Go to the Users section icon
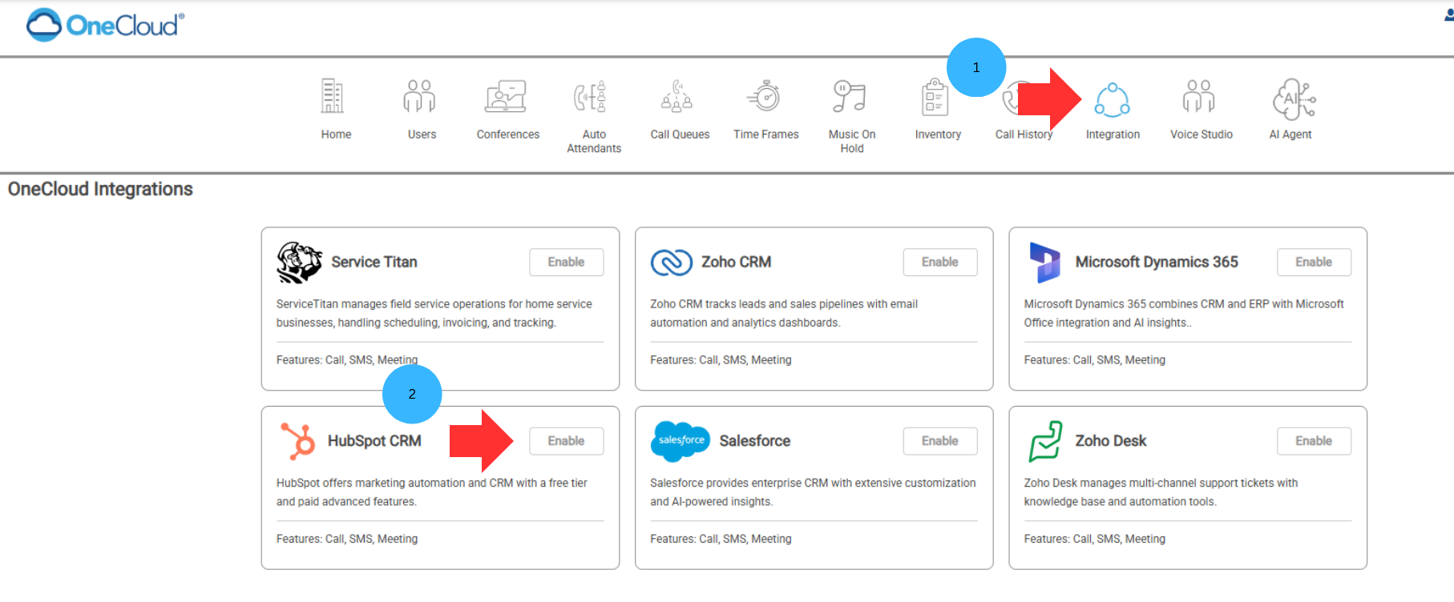Image resolution: width=1454 pixels, height=602 pixels. (x=419, y=97)
